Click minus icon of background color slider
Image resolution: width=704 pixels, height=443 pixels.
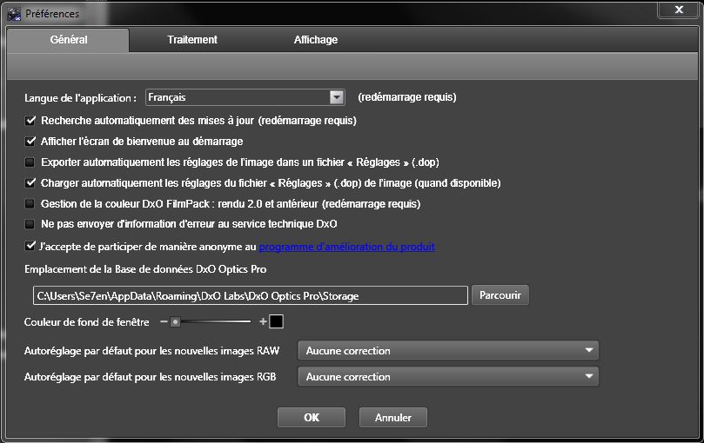tap(164, 321)
